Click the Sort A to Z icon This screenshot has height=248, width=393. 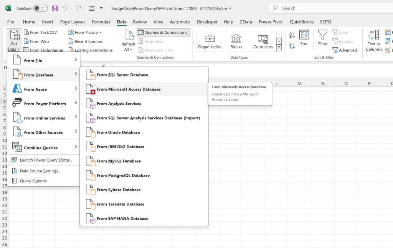point(292,35)
